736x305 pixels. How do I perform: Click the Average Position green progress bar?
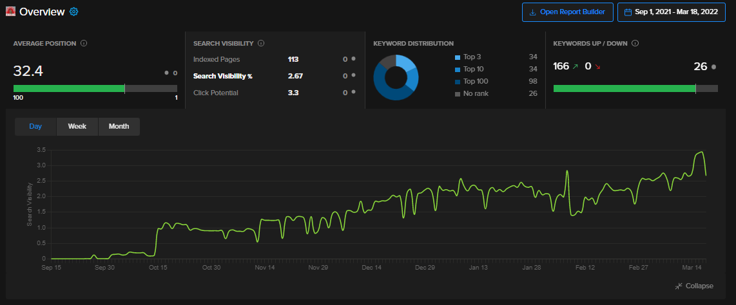(69, 89)
